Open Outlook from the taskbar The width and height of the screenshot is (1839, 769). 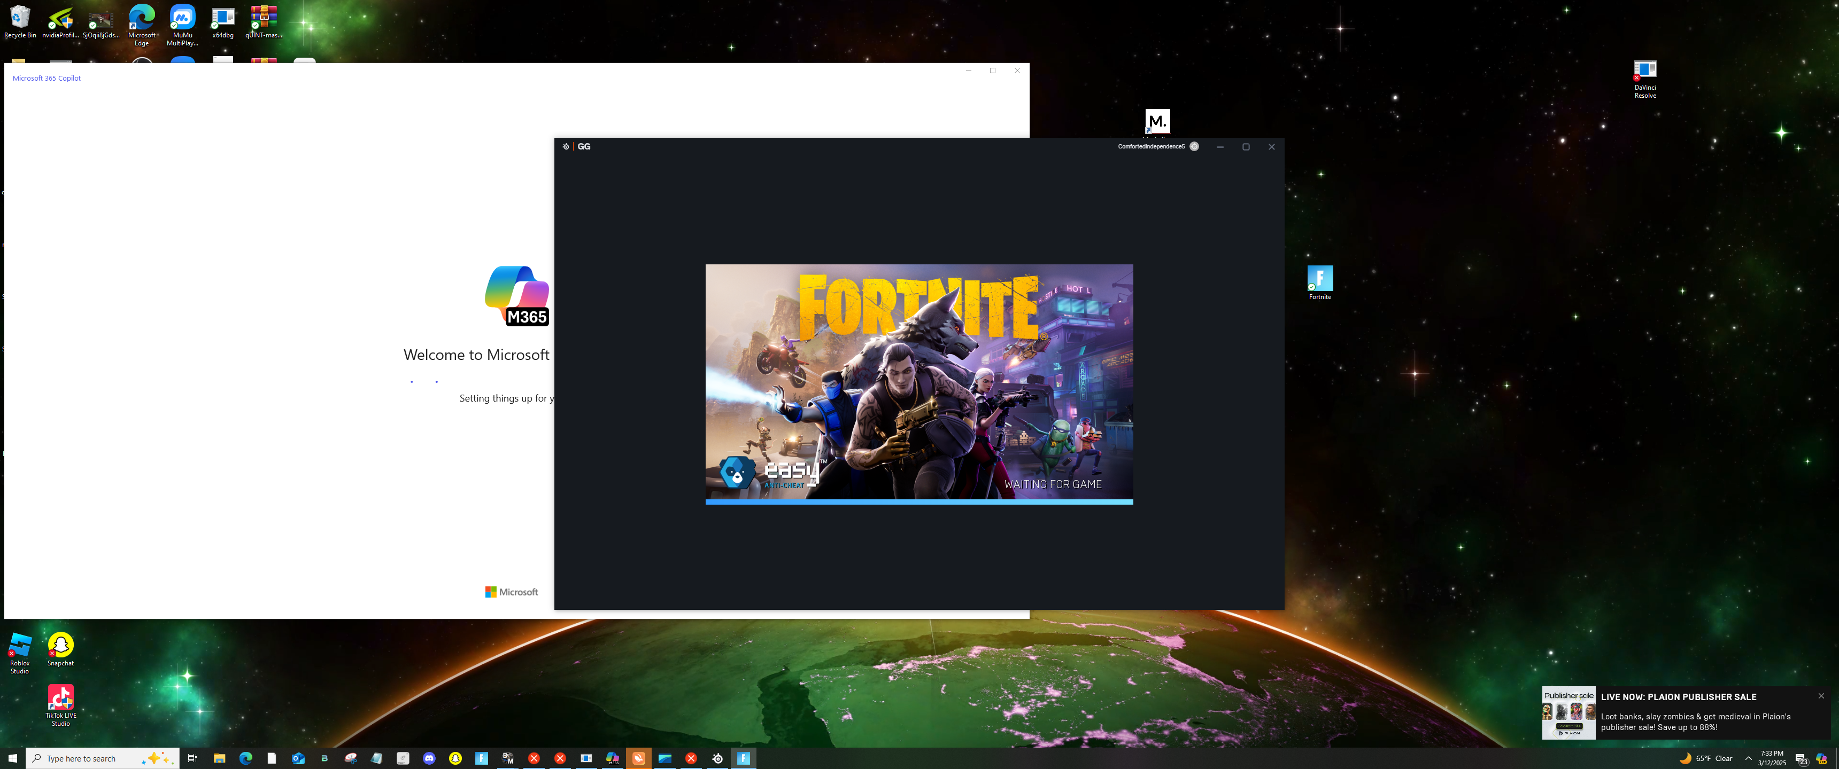(x=298, y=758)
